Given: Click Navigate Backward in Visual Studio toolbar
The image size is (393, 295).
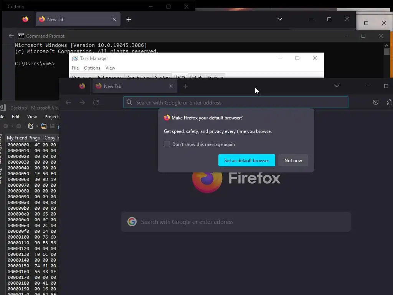Looking at the screenshot, I should [6, 126].
